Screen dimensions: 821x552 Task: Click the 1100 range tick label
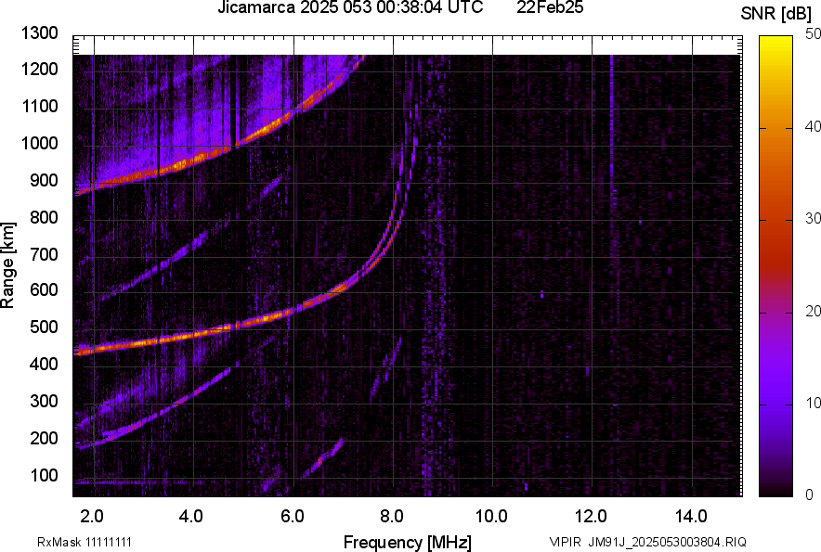point(40,106)
